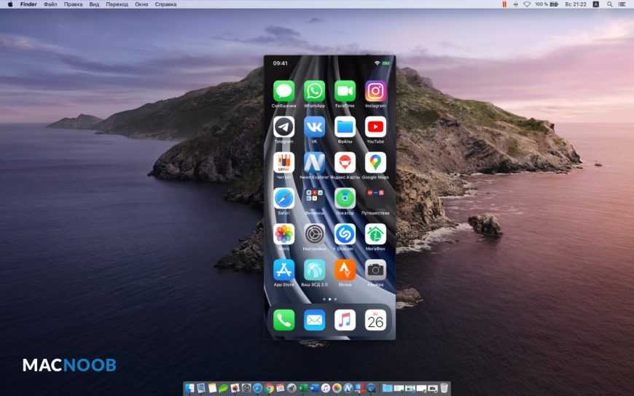The image size is (634, 396).
Task: Expand the Путешествия app folder
Action: pos(375,198)
